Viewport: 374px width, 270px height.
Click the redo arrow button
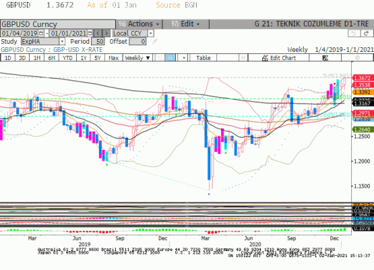(367, 33)
